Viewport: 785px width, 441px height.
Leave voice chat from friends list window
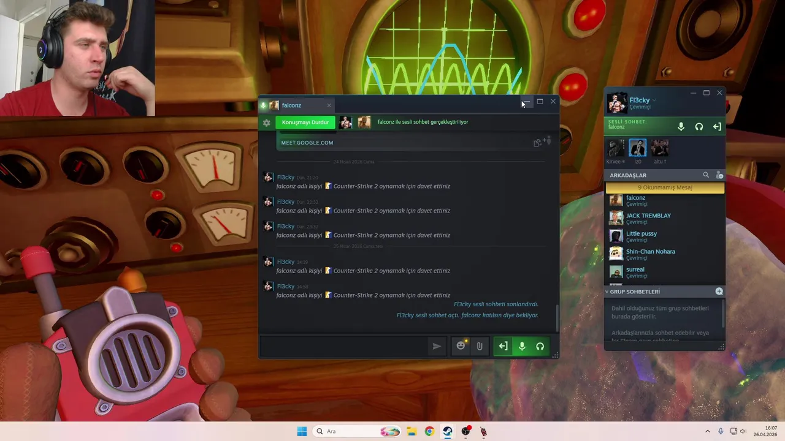(717, 126)
